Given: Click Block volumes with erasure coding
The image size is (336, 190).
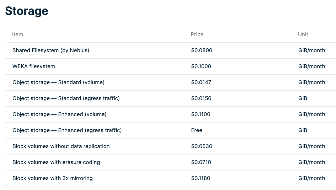Looking at the screenshot, I should pos(56,162).
